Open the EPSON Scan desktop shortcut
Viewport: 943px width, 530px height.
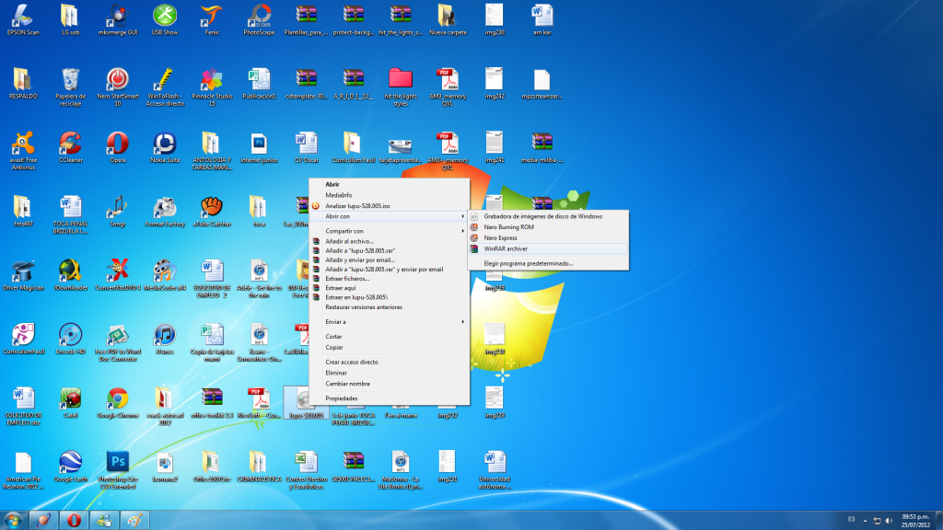23,20
